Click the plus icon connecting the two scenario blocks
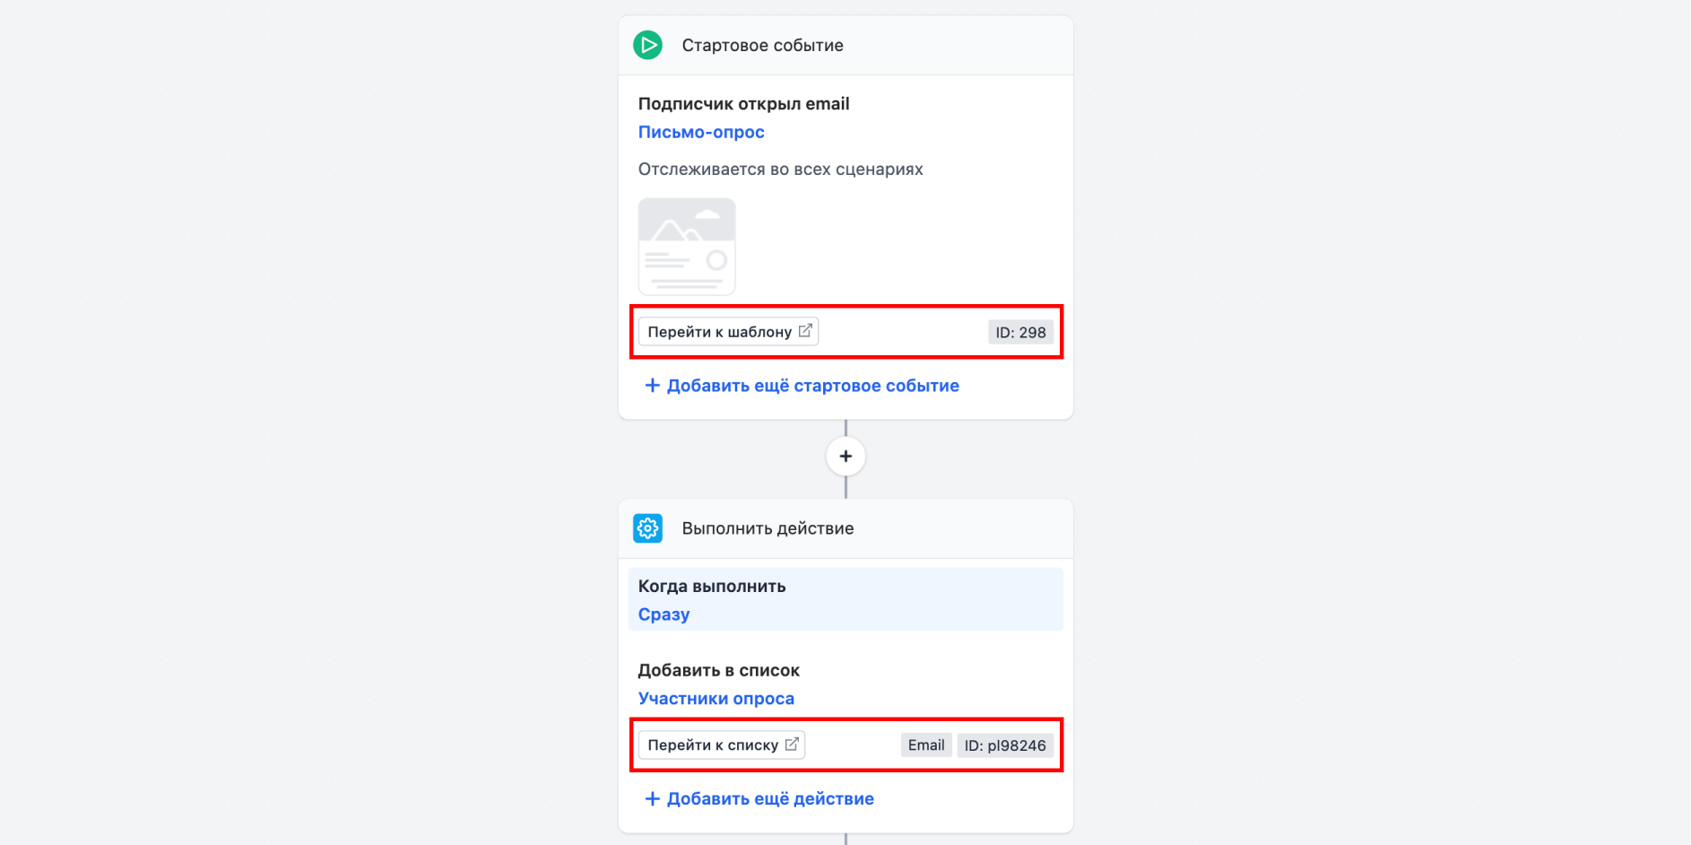The image size is (1691, 845). [x=845, y=456]
